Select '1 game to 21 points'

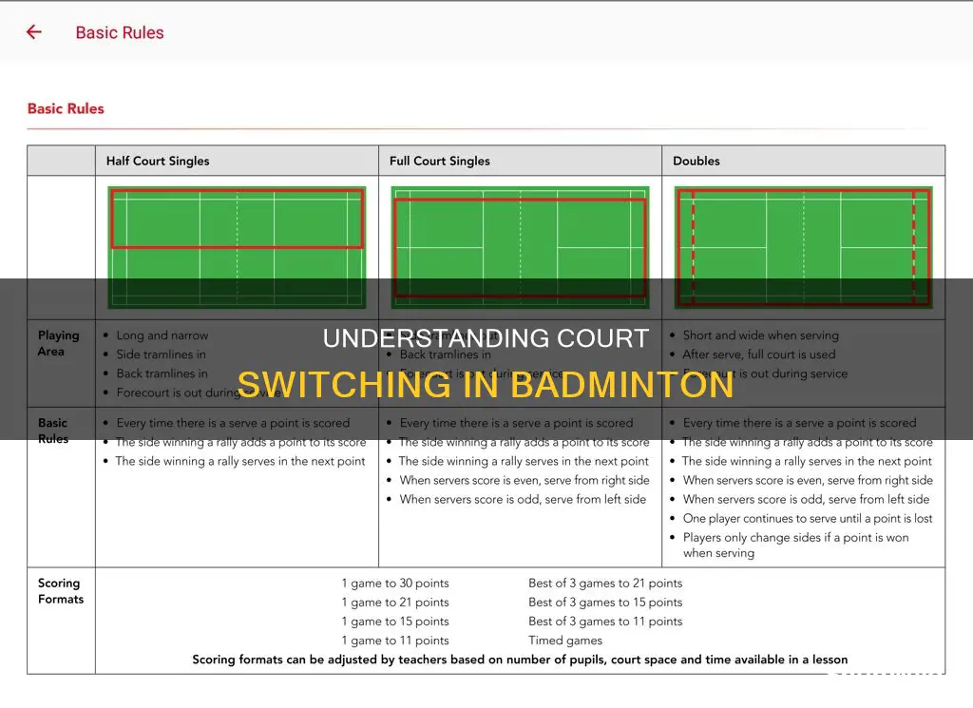(395, 602)
